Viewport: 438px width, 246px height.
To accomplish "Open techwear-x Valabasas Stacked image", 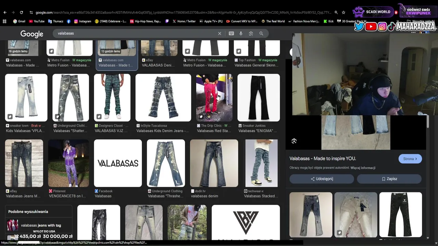I will click(261, 163).
